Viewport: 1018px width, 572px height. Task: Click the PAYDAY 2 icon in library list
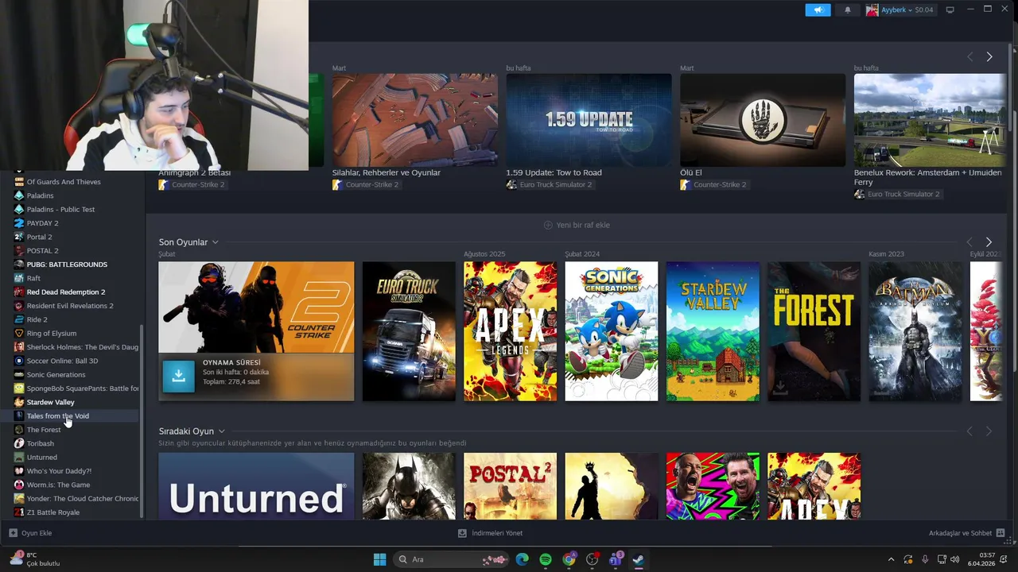(x=19, y=223)
